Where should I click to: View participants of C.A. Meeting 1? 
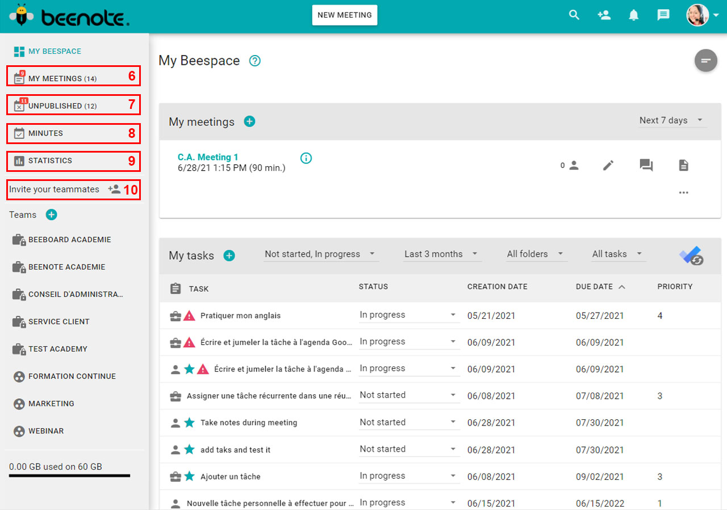570,165
